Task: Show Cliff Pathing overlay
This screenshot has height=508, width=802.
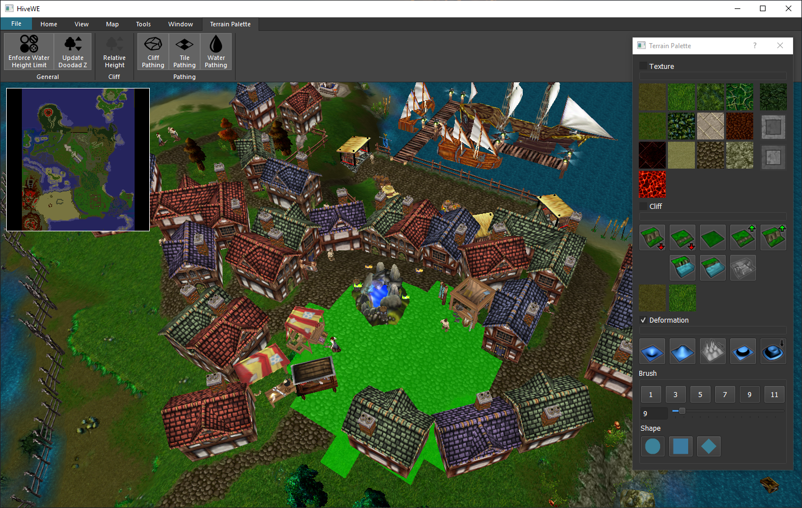Action: (153, 52)
